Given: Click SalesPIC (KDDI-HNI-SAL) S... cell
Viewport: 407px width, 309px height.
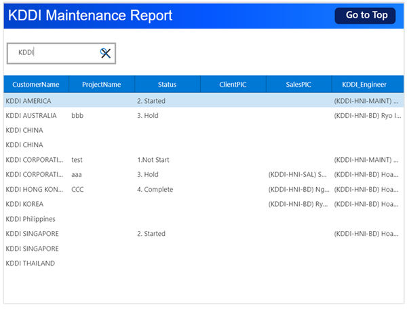Looking at the screenshot, I should (x=298, y=175).
